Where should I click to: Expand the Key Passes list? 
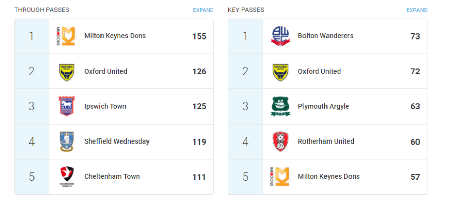pyautogui.click(x=417, y=10)
